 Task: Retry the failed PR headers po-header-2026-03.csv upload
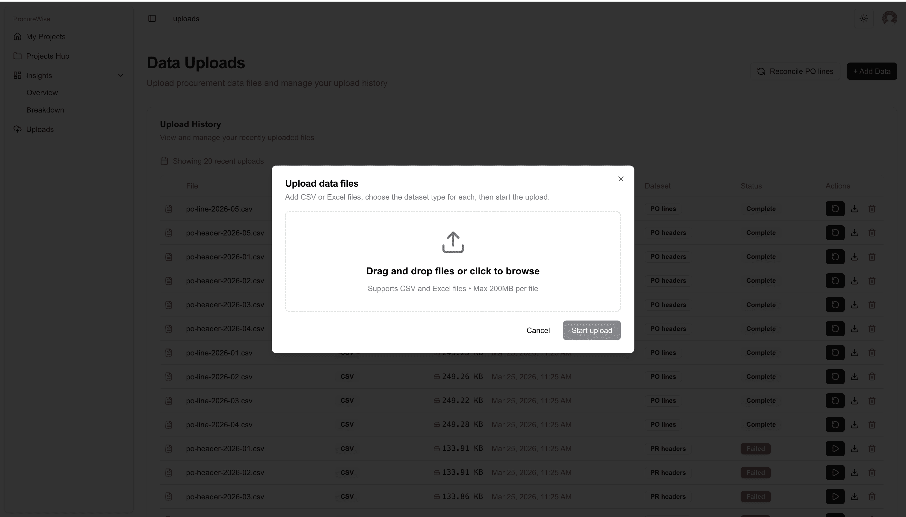(x=835, y=496)
